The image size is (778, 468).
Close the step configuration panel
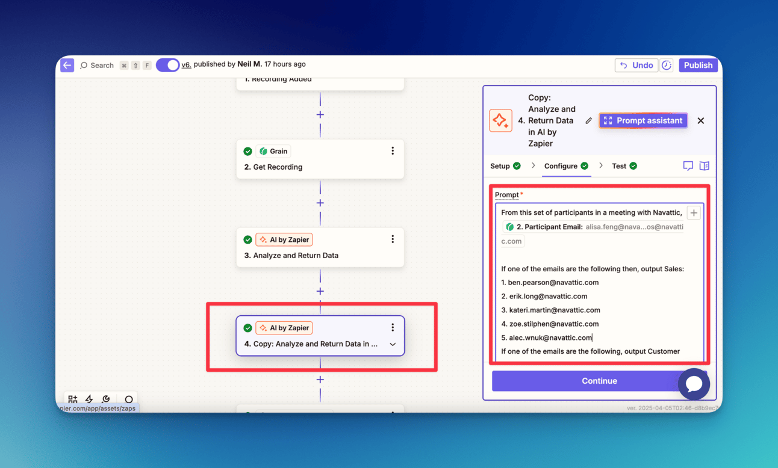[x=700, y=121]
